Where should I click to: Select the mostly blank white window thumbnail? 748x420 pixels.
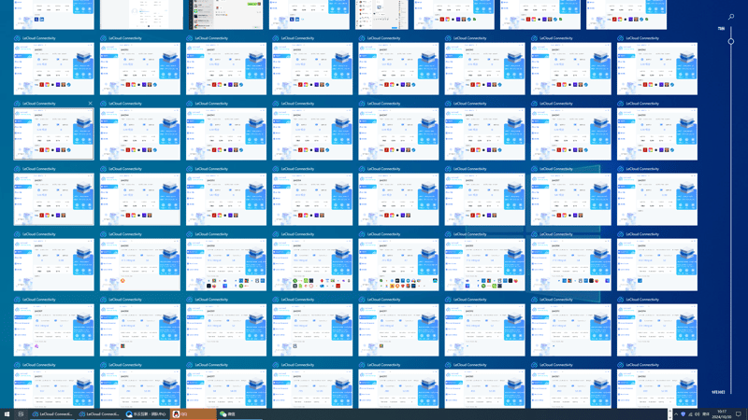141,14
